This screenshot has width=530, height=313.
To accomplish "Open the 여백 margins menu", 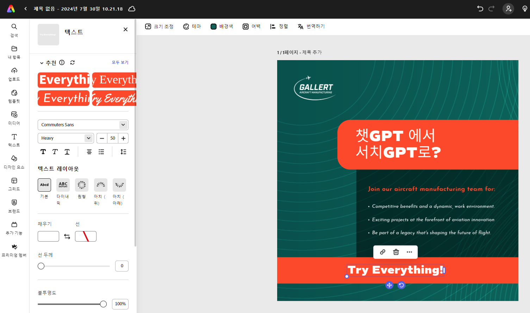I will tap(251, 26).
